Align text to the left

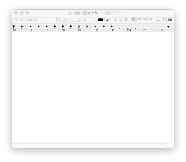point(134,20)
